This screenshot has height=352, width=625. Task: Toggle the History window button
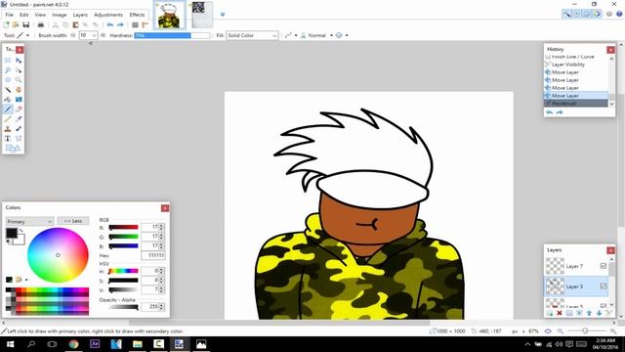pos(577,14)
